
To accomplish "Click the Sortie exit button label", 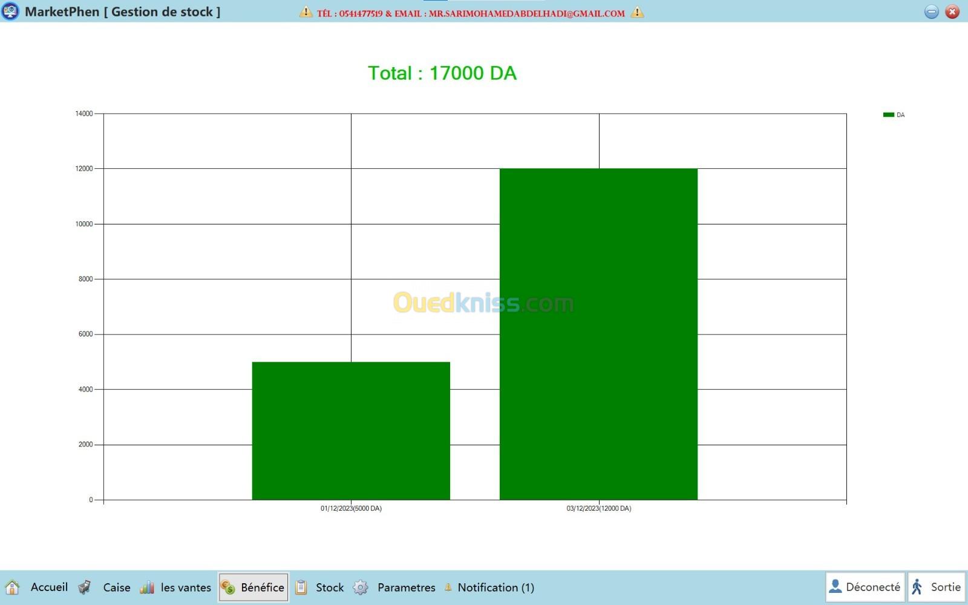I will tap(946, 587).
